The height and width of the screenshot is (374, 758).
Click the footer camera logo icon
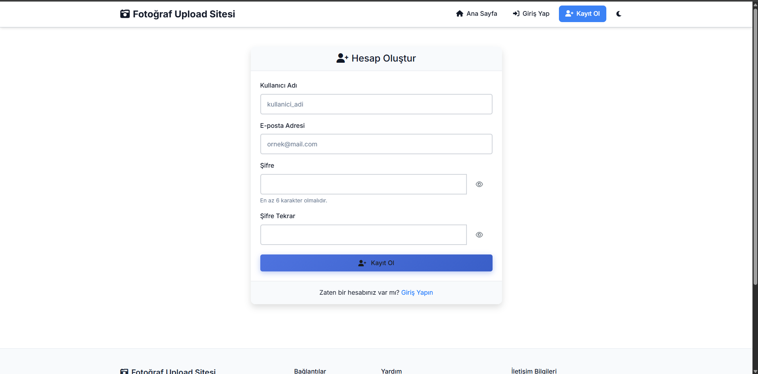tap(124, 371)
